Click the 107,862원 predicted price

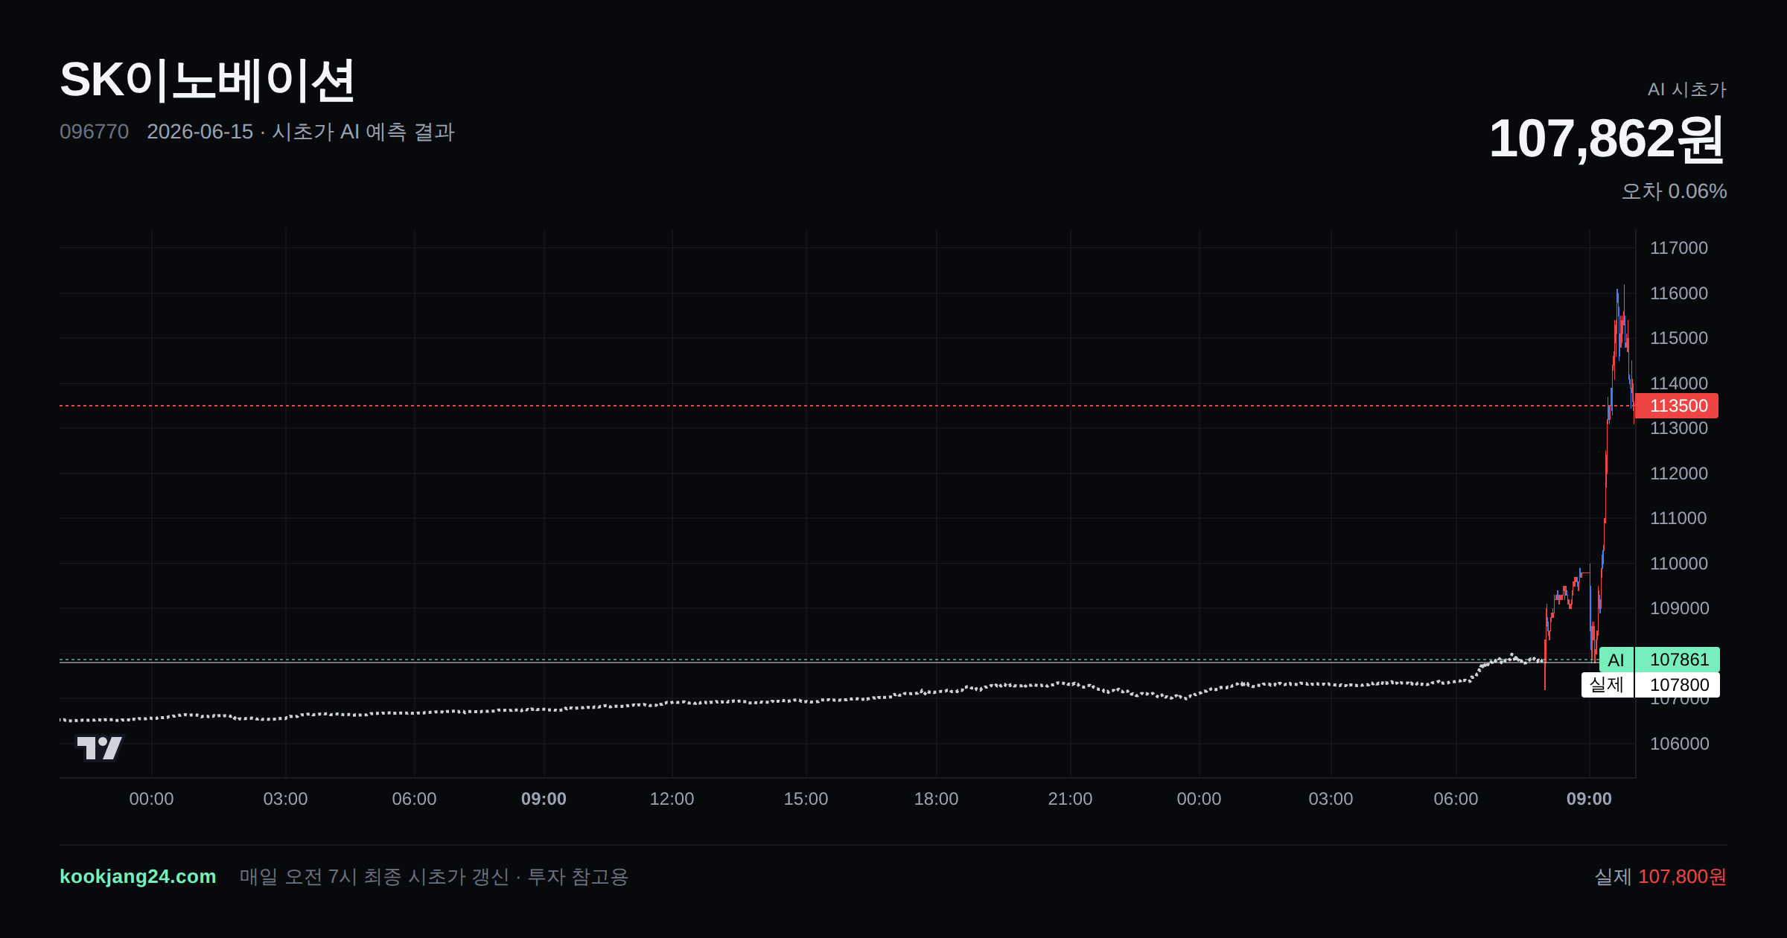(x=1607, y=139)
